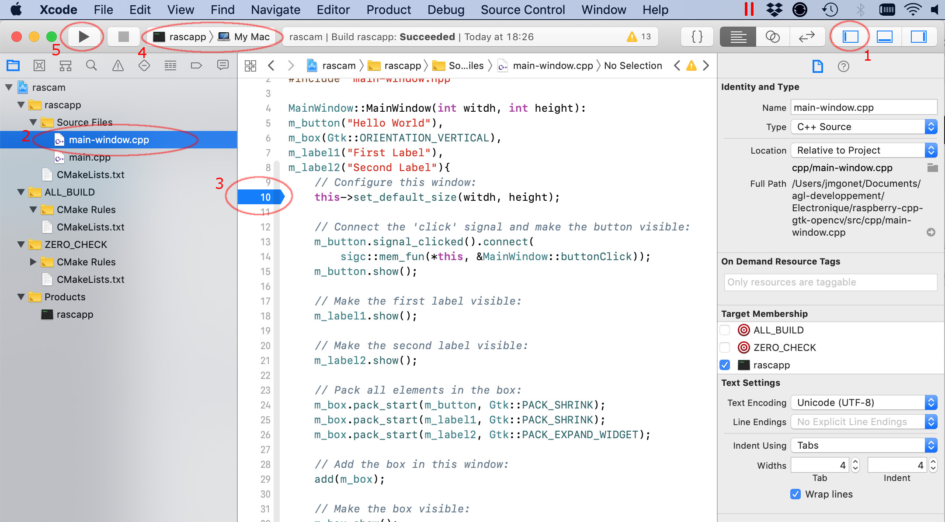
Task: Open Quick Help inspector question icon
Action: (843, 66)
